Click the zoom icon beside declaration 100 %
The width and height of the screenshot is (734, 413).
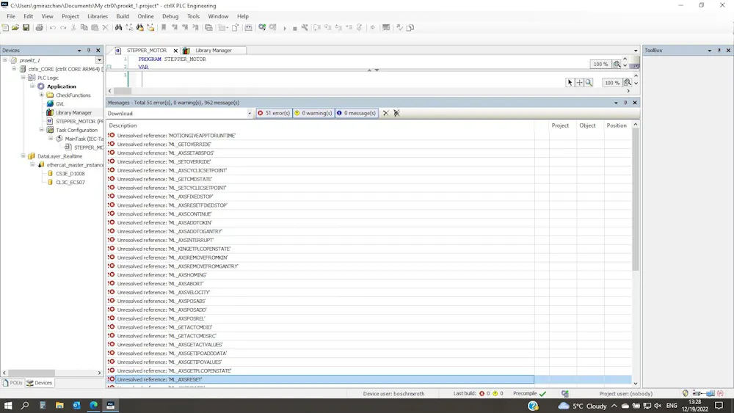pos(617,64)
